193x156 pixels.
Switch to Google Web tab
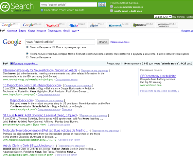10,25
